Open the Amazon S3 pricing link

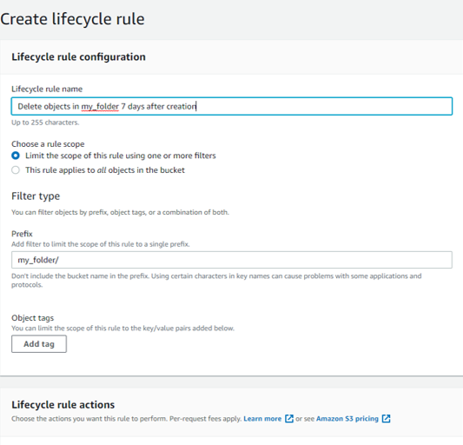(347, 419)
